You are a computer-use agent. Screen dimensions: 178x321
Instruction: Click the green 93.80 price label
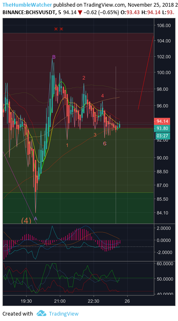pos(162,128)
